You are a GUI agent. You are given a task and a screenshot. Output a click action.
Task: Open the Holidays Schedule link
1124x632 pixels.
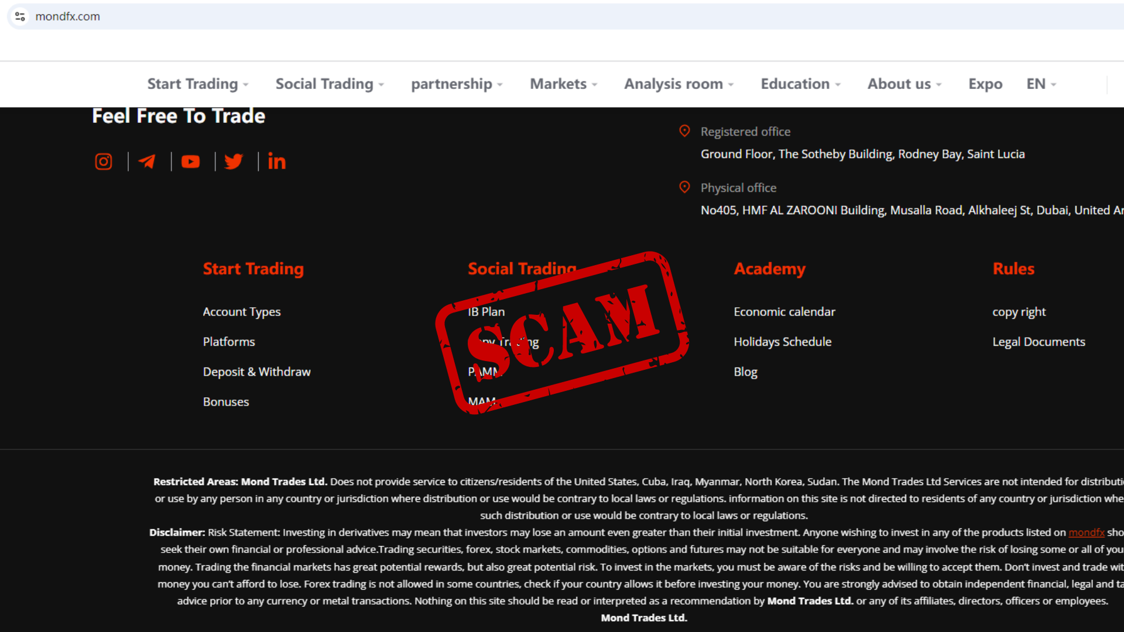[x=782, y=342]
